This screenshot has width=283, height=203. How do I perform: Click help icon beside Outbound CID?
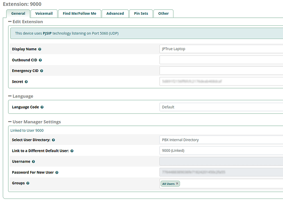(x=40, y=60)
